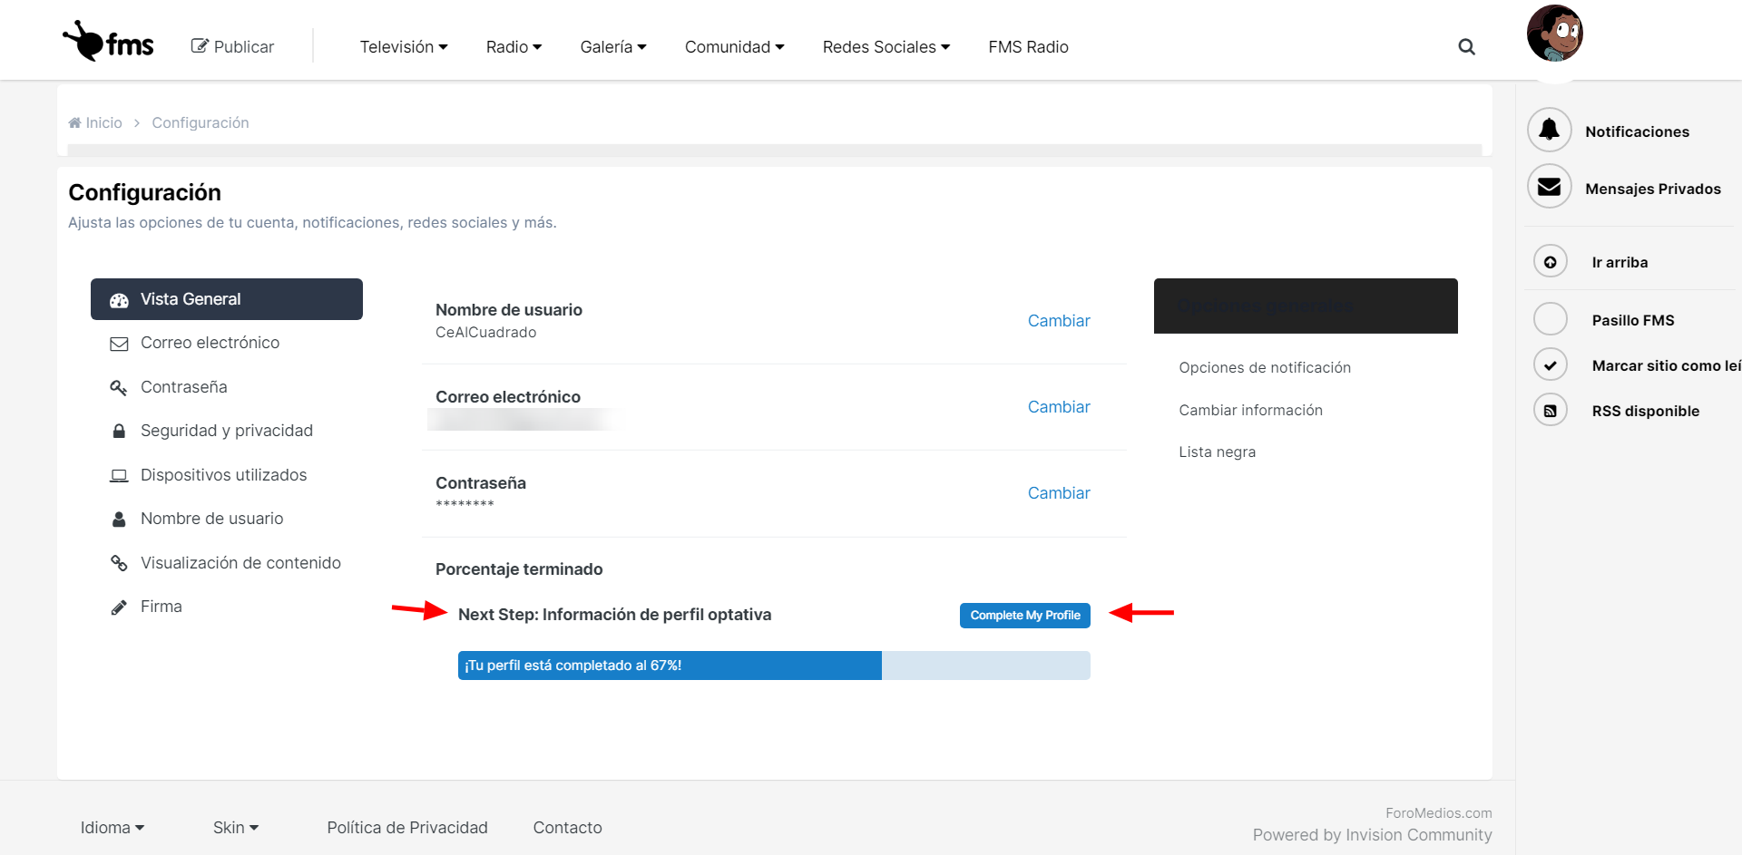This screenshot has height=855, width=1742.
Task: Click the Vista General dashboard icon
Action: coord(119,300)
